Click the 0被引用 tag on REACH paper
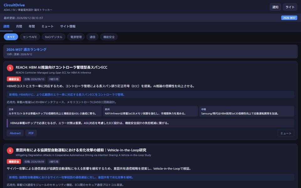The height and width of the screenshot is (188, 301). point(54,79)
